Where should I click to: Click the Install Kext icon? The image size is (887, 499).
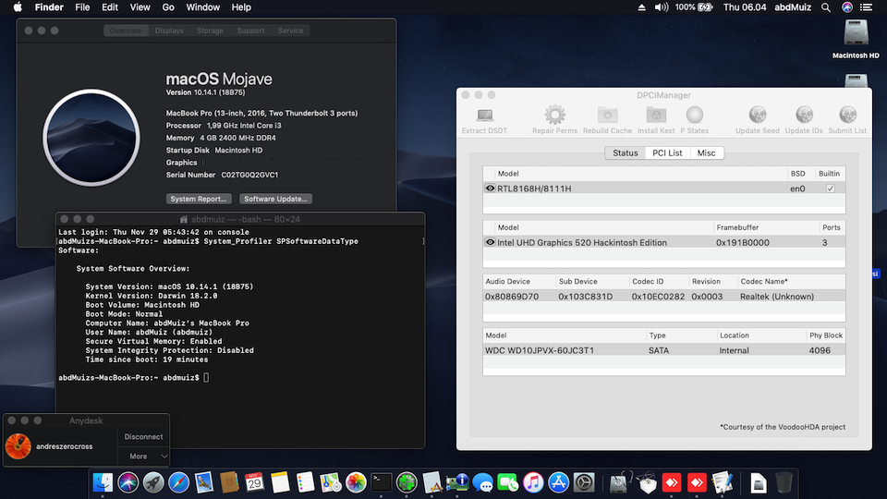656,116
